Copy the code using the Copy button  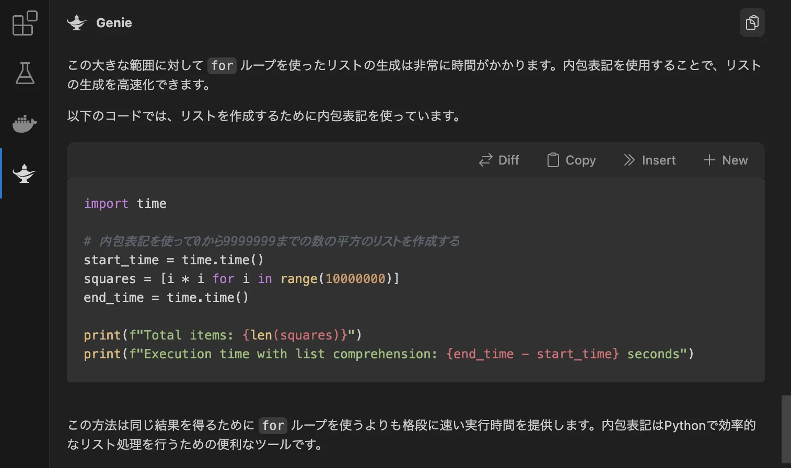(571, 160)
